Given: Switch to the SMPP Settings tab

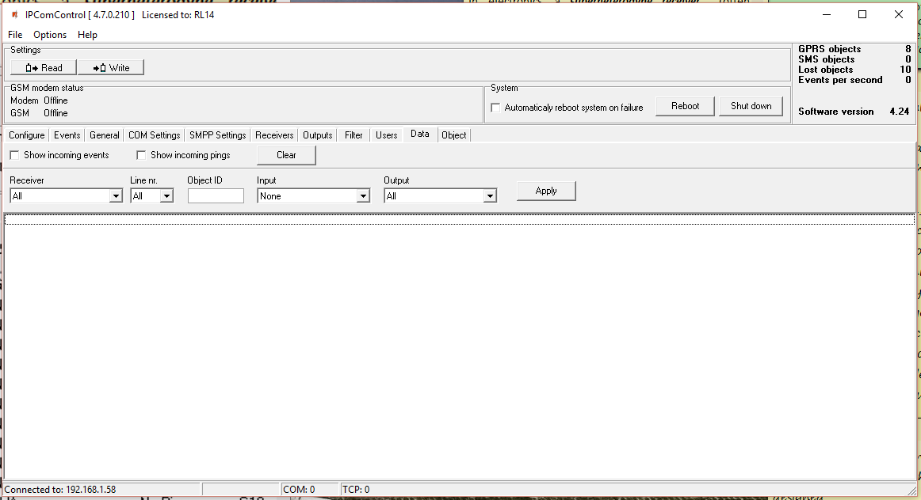Looking at the screenshot, I should pyautogui.click(x=218, y=135).
